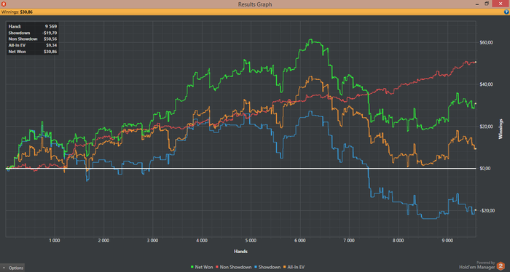Click the 3 000 x-axis label
The image size is (510, 272).
[152, 241]
